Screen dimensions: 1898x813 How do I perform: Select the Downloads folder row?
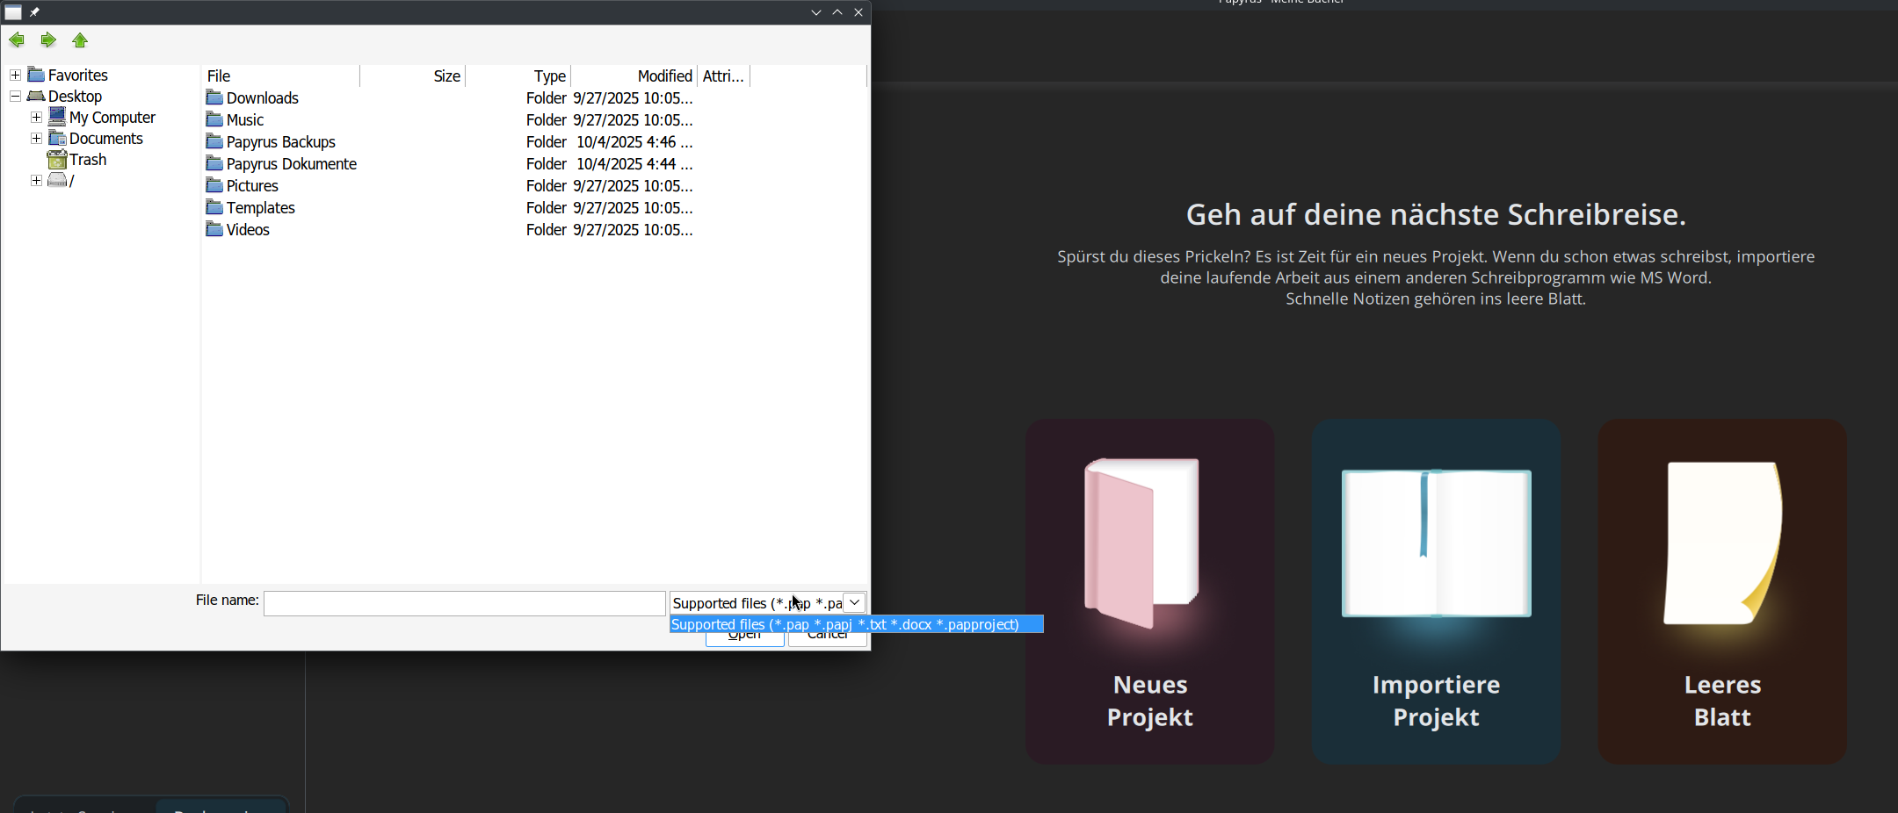[262, 98]
